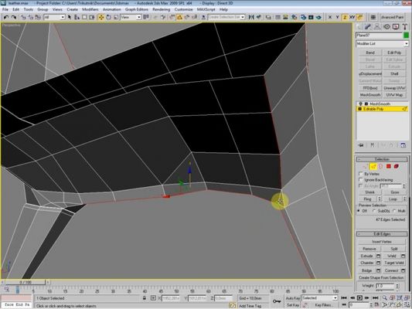Open the Modifier List dropdown
This screenshot has width=412, height=309.
pyautogui.click(x=382, y=43)
